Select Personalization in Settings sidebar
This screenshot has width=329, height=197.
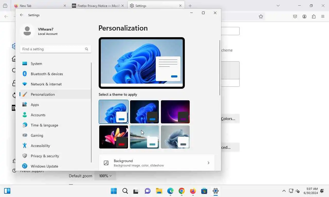pos(55,94)
